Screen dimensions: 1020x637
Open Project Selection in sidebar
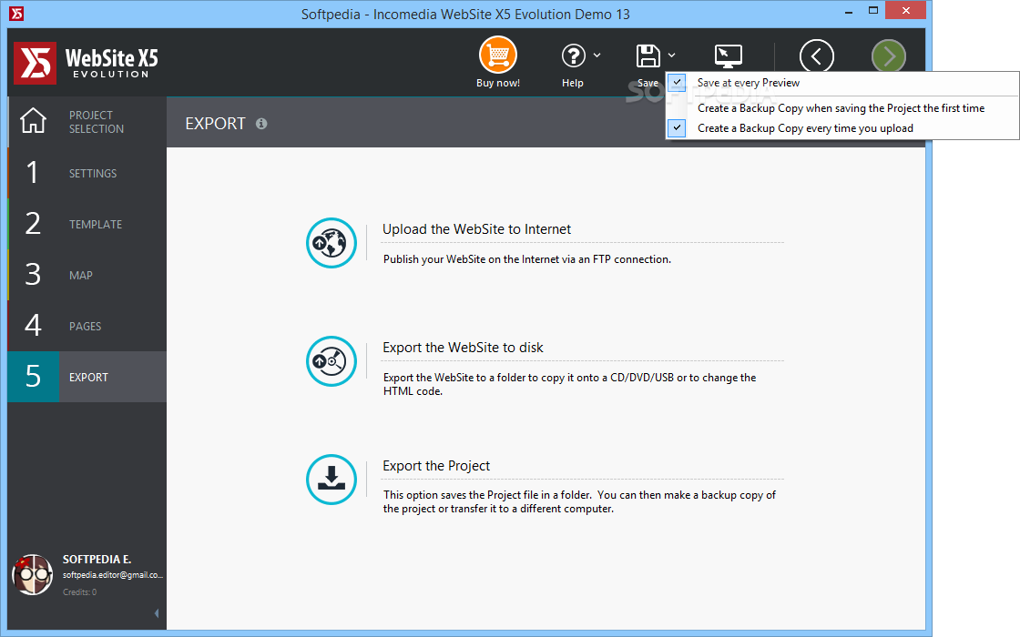pyautogui.click(x=87, y=122)
